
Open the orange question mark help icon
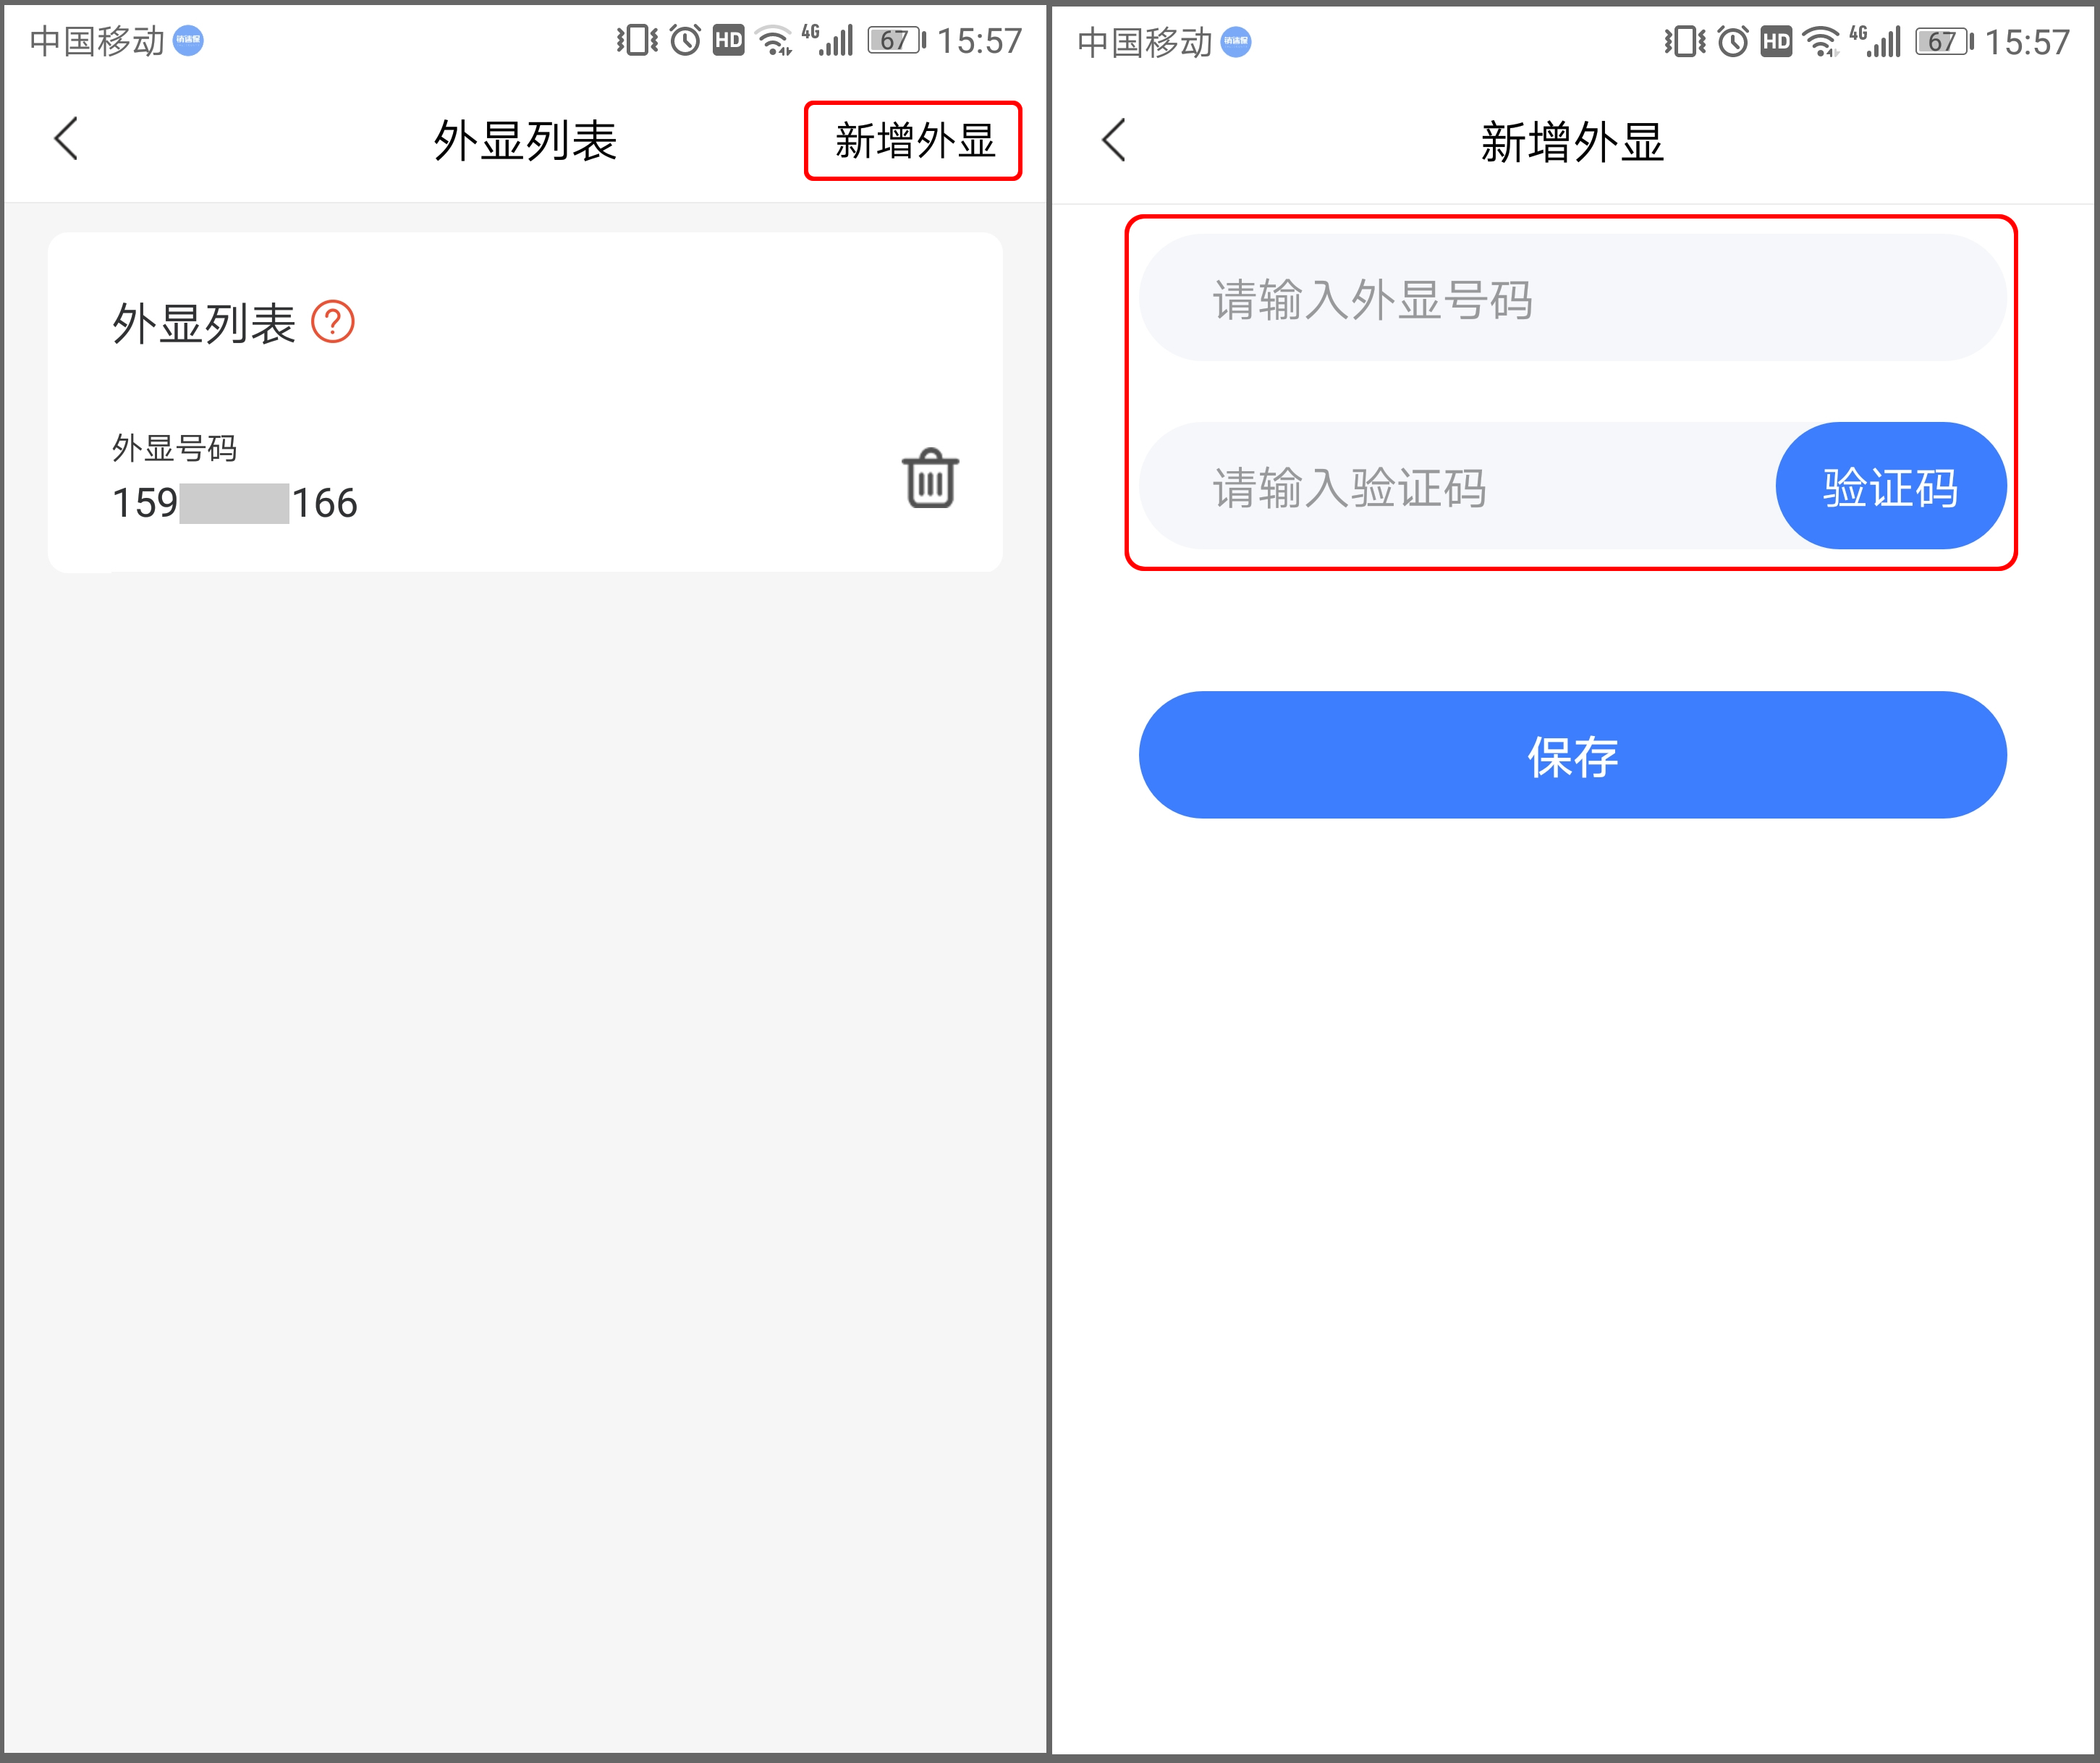pyautogui.click(x=333, y=322)
